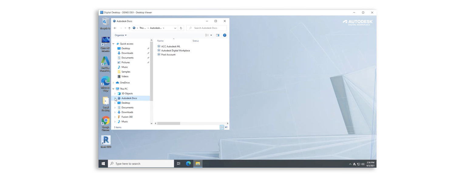
Task: Click inside the Search Autodesk Docs box
Action: tap(206, 28)
